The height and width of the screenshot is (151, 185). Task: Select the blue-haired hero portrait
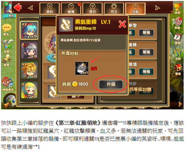pyautogui.click(x=29, y=30)
